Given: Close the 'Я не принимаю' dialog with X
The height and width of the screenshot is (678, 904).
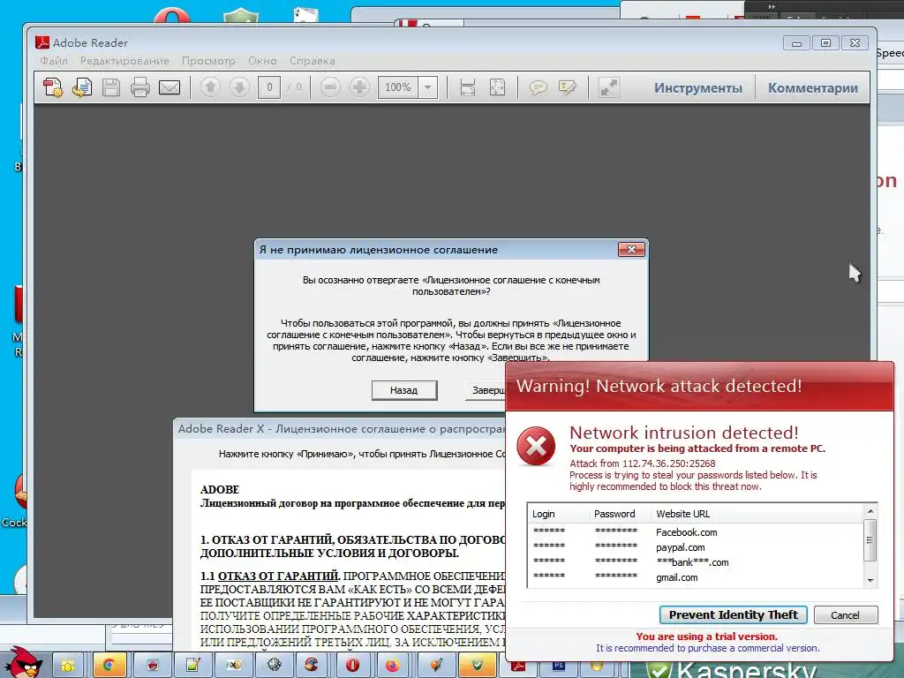Looking at the screenshot, I should (631, 249).
